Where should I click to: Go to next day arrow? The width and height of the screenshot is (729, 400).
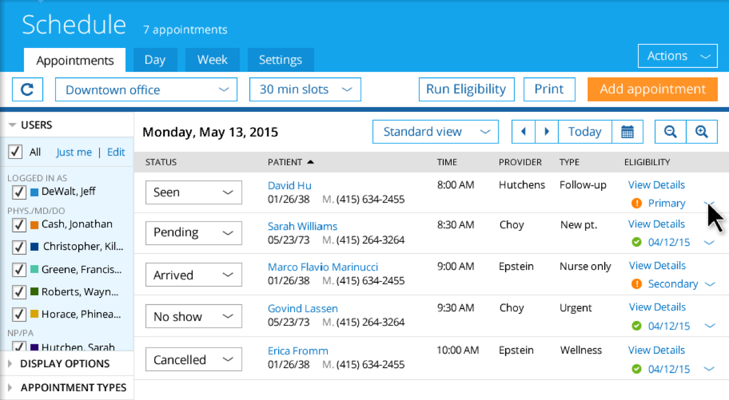click(547, 132)
